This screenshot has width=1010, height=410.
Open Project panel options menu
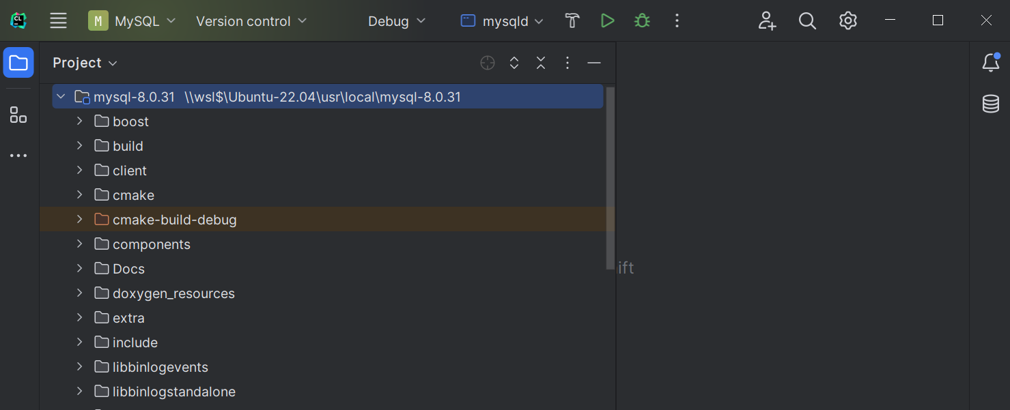pyautogui.click(x=567, y=63)
